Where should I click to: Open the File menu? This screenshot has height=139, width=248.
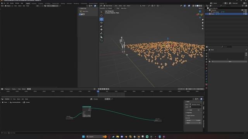(4, 3)
